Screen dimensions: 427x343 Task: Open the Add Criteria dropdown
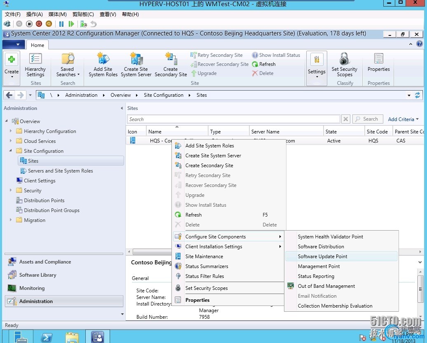[403, 119]
